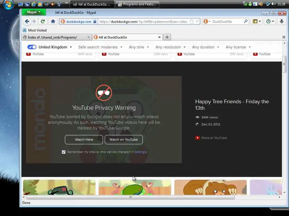Image resolution: width=289 pixels, height=216 pixels.
Task: Expand the quick launch overflow chevron
Action: click(x=67, y=3)
